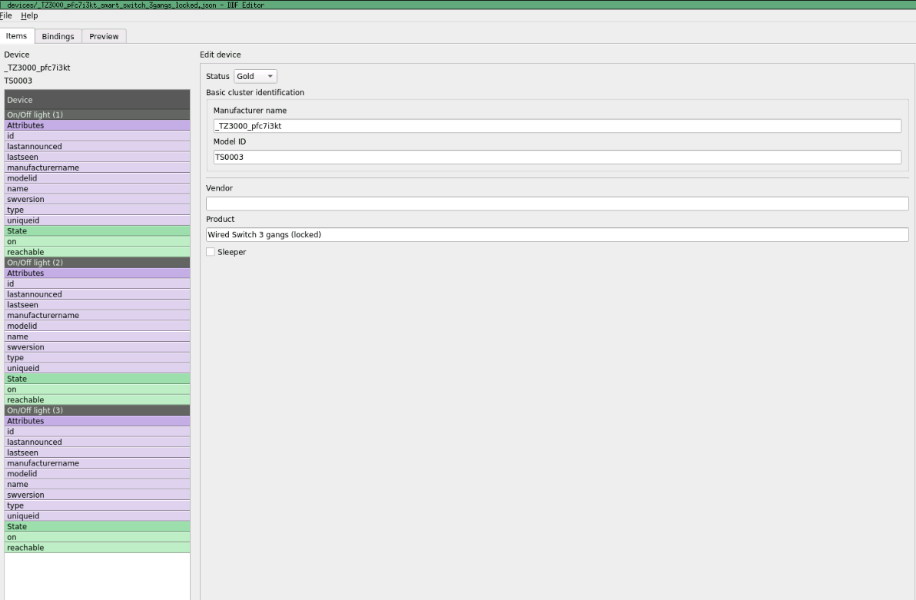This screenshot has height=600, width=916.
Task: Select 'type' under On/Off light (3)
Action: point(97,506)
